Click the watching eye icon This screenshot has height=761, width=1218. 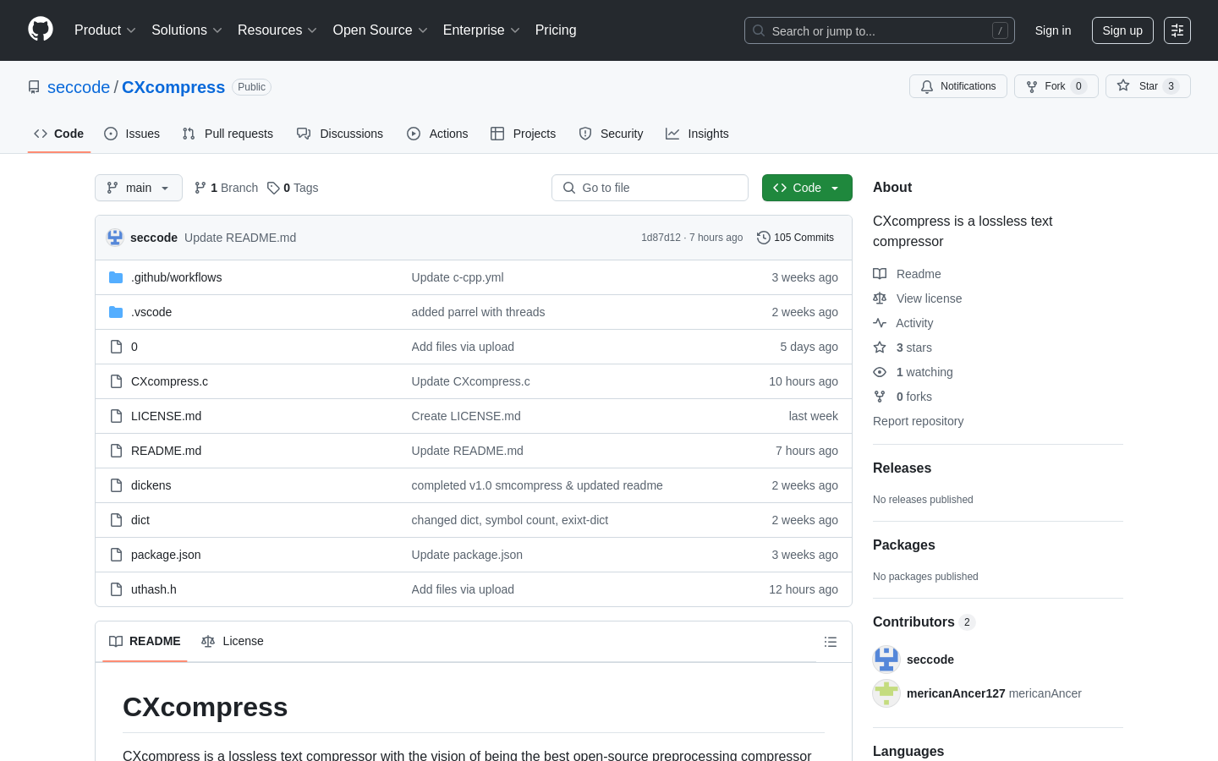click(x=880, y=372)
